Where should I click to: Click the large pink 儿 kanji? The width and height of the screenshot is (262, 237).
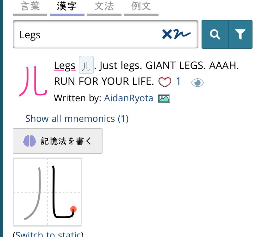(33, 81)
